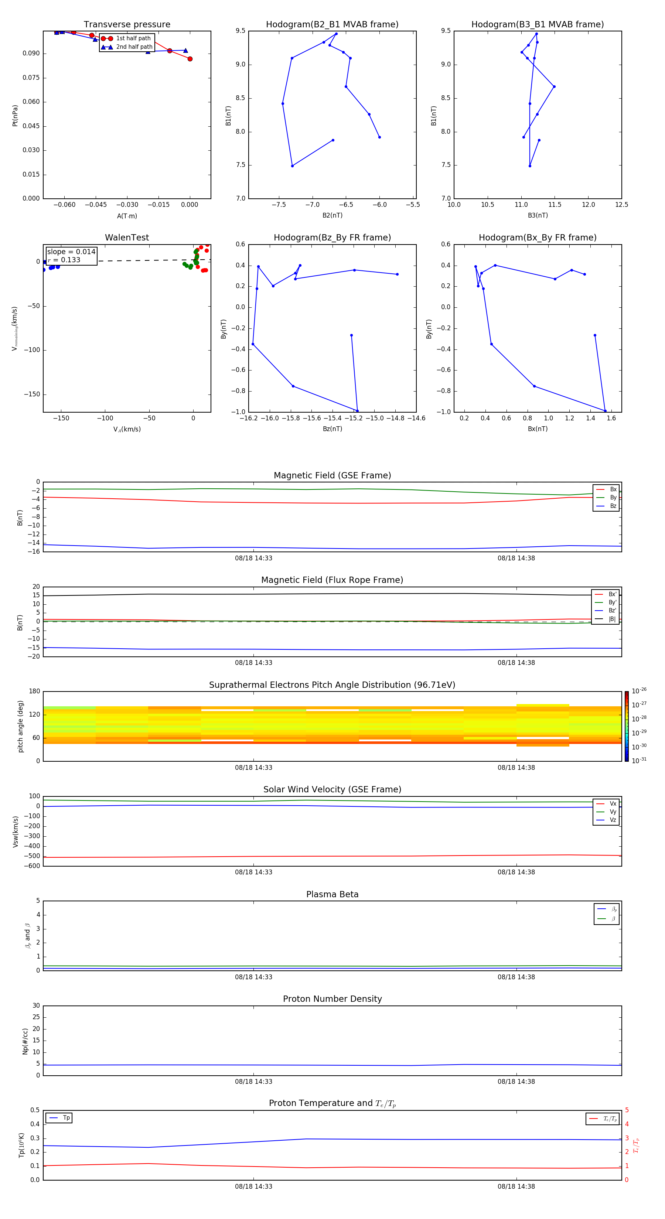Select the red Te/Tp legend box
This screenshot has width=665, height=1219.
pyautogui.click(x=603, y=1119)
